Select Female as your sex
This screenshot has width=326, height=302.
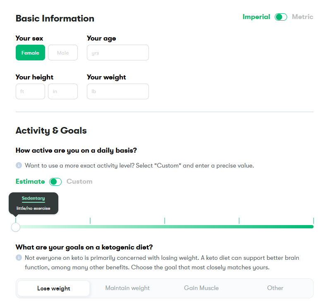(x=30, y=53)
